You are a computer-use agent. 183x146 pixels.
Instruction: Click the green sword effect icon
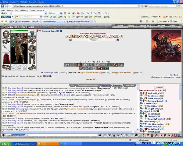(86, 36)
